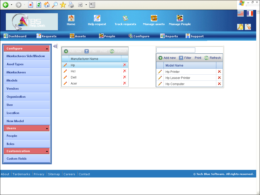260x195 pixels.
Task: Collapse the Users sidebar section
Action: pyautogui.click(x=47, y=128)
